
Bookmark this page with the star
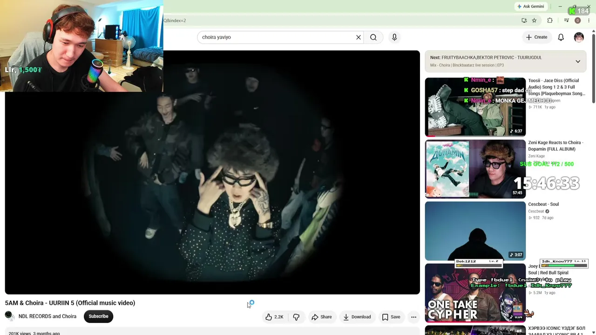click(534, 20)
